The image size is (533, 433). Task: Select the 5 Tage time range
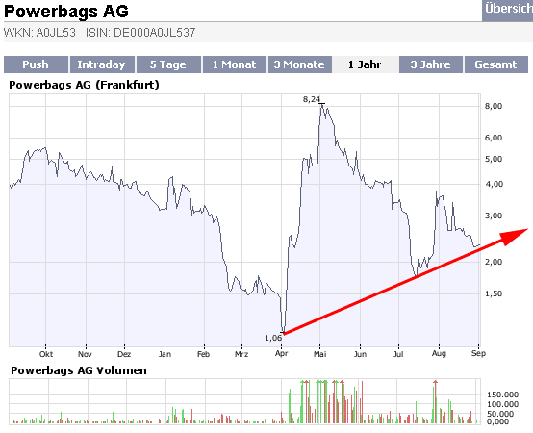pos(168,64)
